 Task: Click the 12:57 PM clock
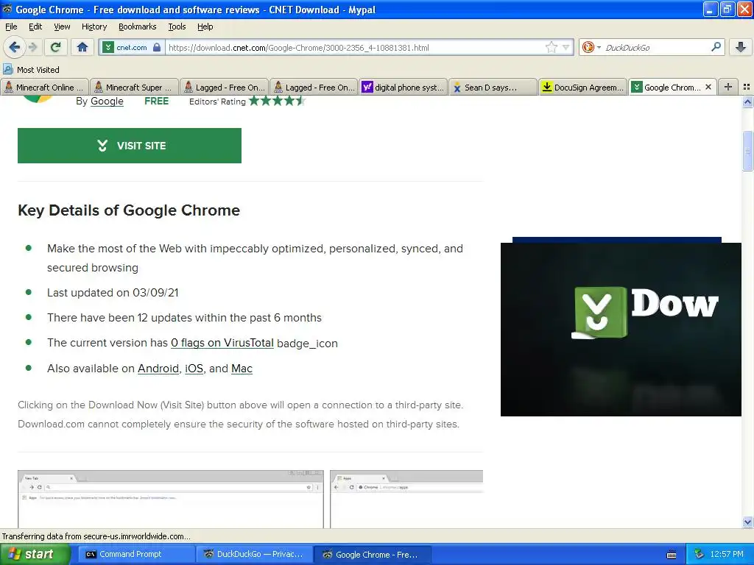tap(727, 554)
